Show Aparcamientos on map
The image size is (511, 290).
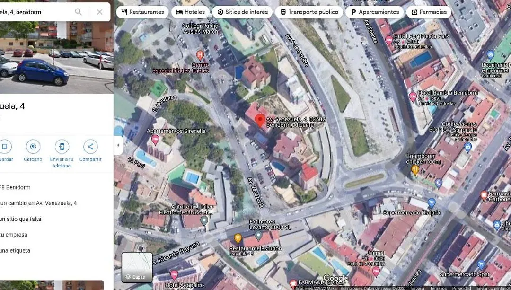pos(374,12)
